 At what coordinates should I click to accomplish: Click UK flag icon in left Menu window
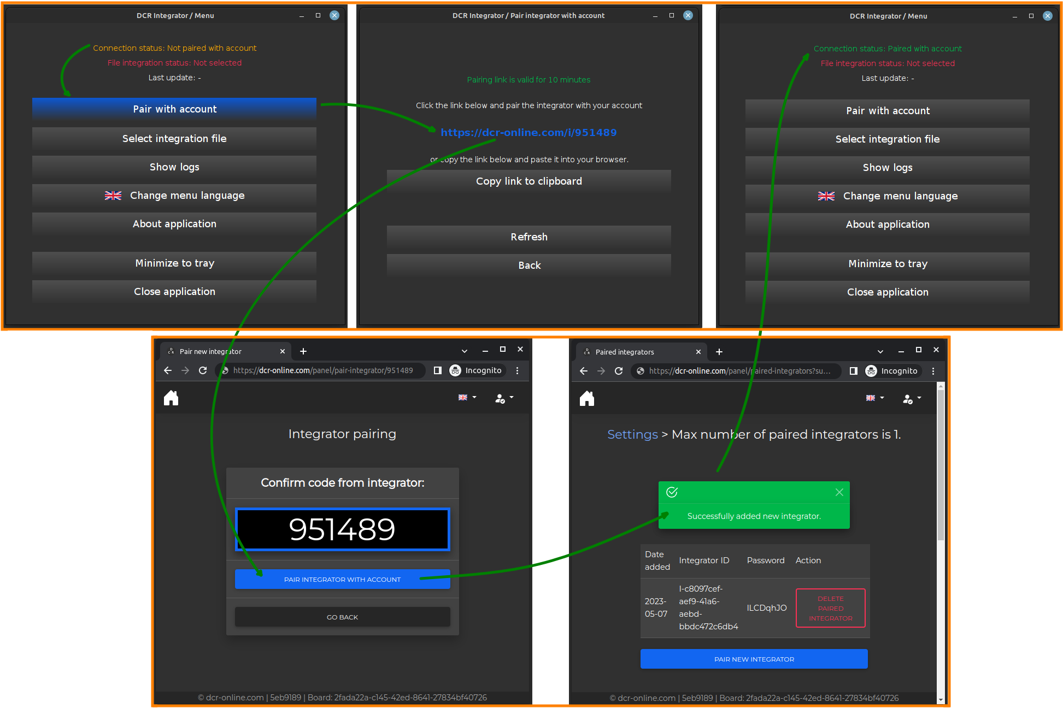113,196
